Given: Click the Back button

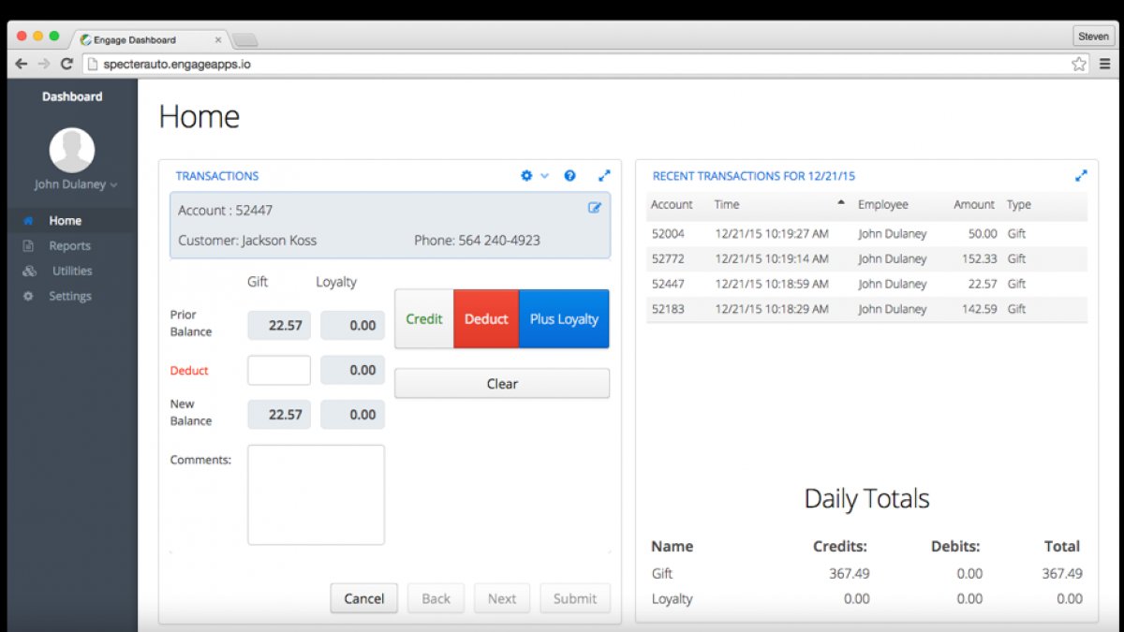Looking at the screenshot, I should (436, 599).
